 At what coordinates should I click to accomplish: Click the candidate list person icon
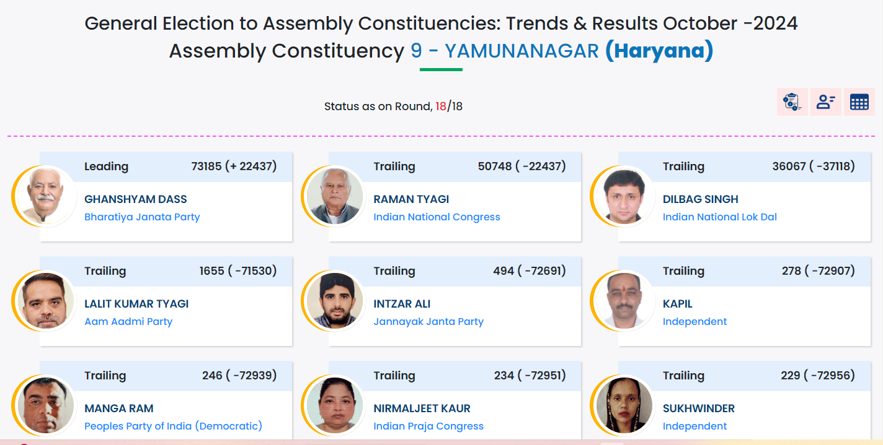tap(825, 102)
